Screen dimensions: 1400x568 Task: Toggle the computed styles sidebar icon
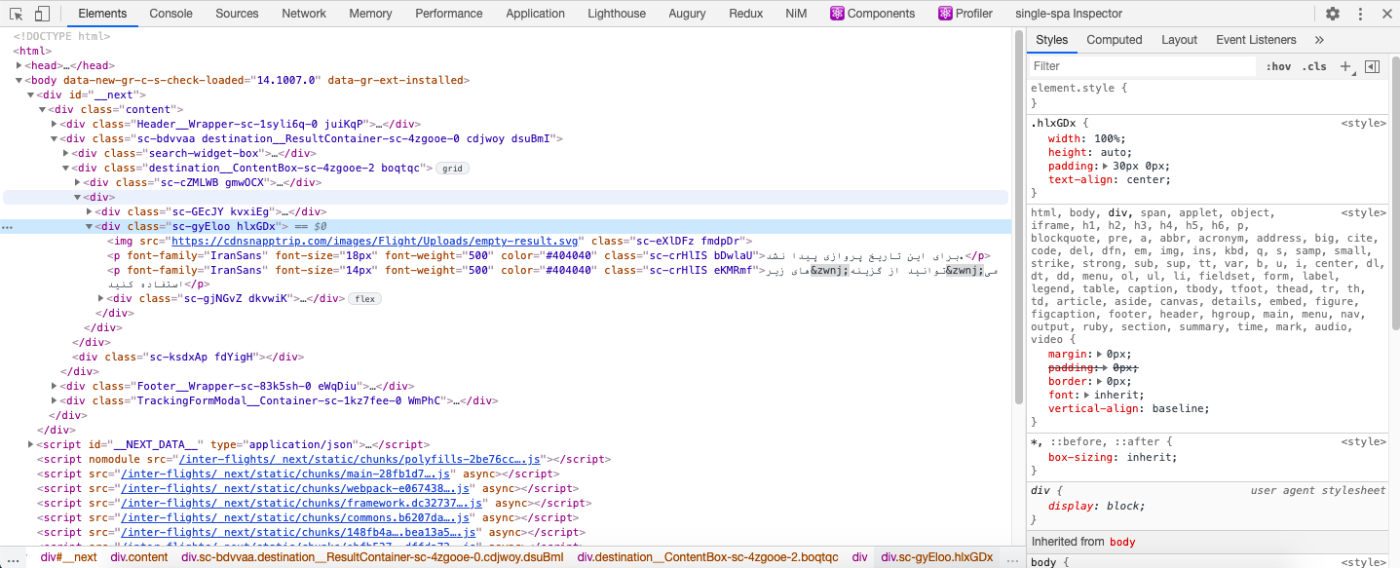click(1373, 66)
